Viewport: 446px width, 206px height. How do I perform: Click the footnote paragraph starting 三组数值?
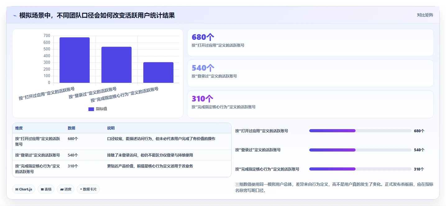[x=334, y=187]
